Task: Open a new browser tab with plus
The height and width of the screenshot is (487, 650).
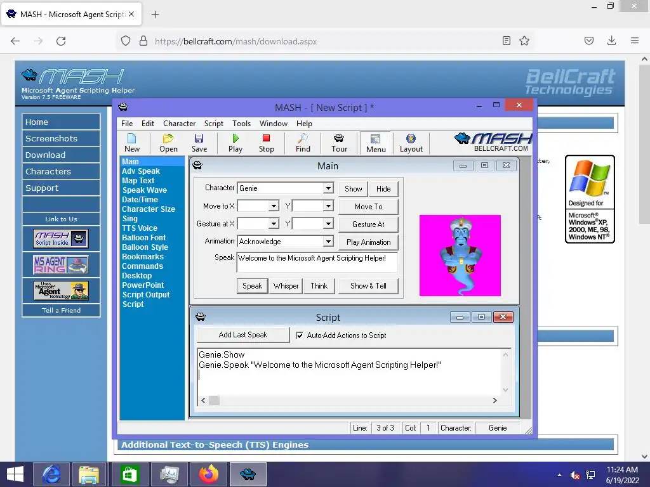Action: [x=155, y=15]
